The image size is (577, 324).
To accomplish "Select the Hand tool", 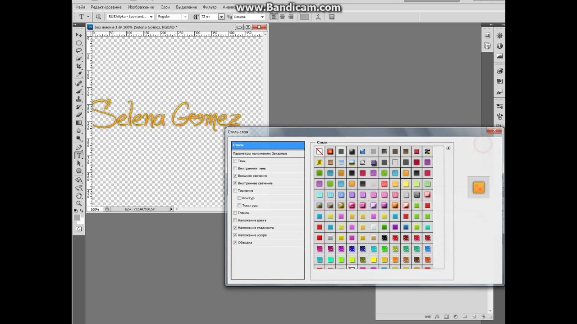I will 79,195.
